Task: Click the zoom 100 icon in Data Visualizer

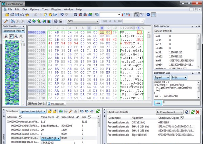Action: pos(6,37)
